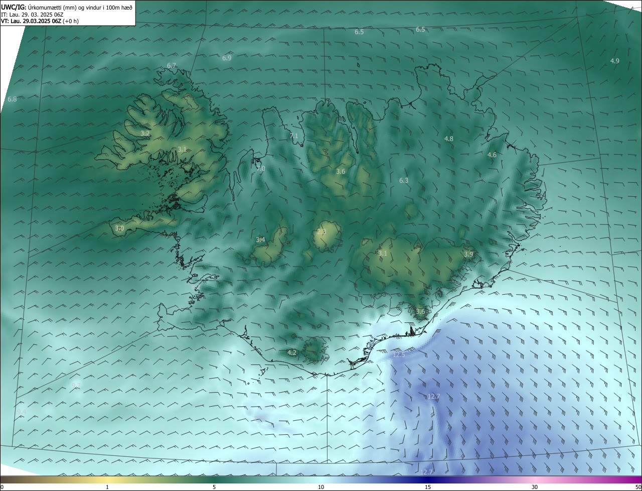Click the 15 tick on the colour scale

click(x=428, y=487)
